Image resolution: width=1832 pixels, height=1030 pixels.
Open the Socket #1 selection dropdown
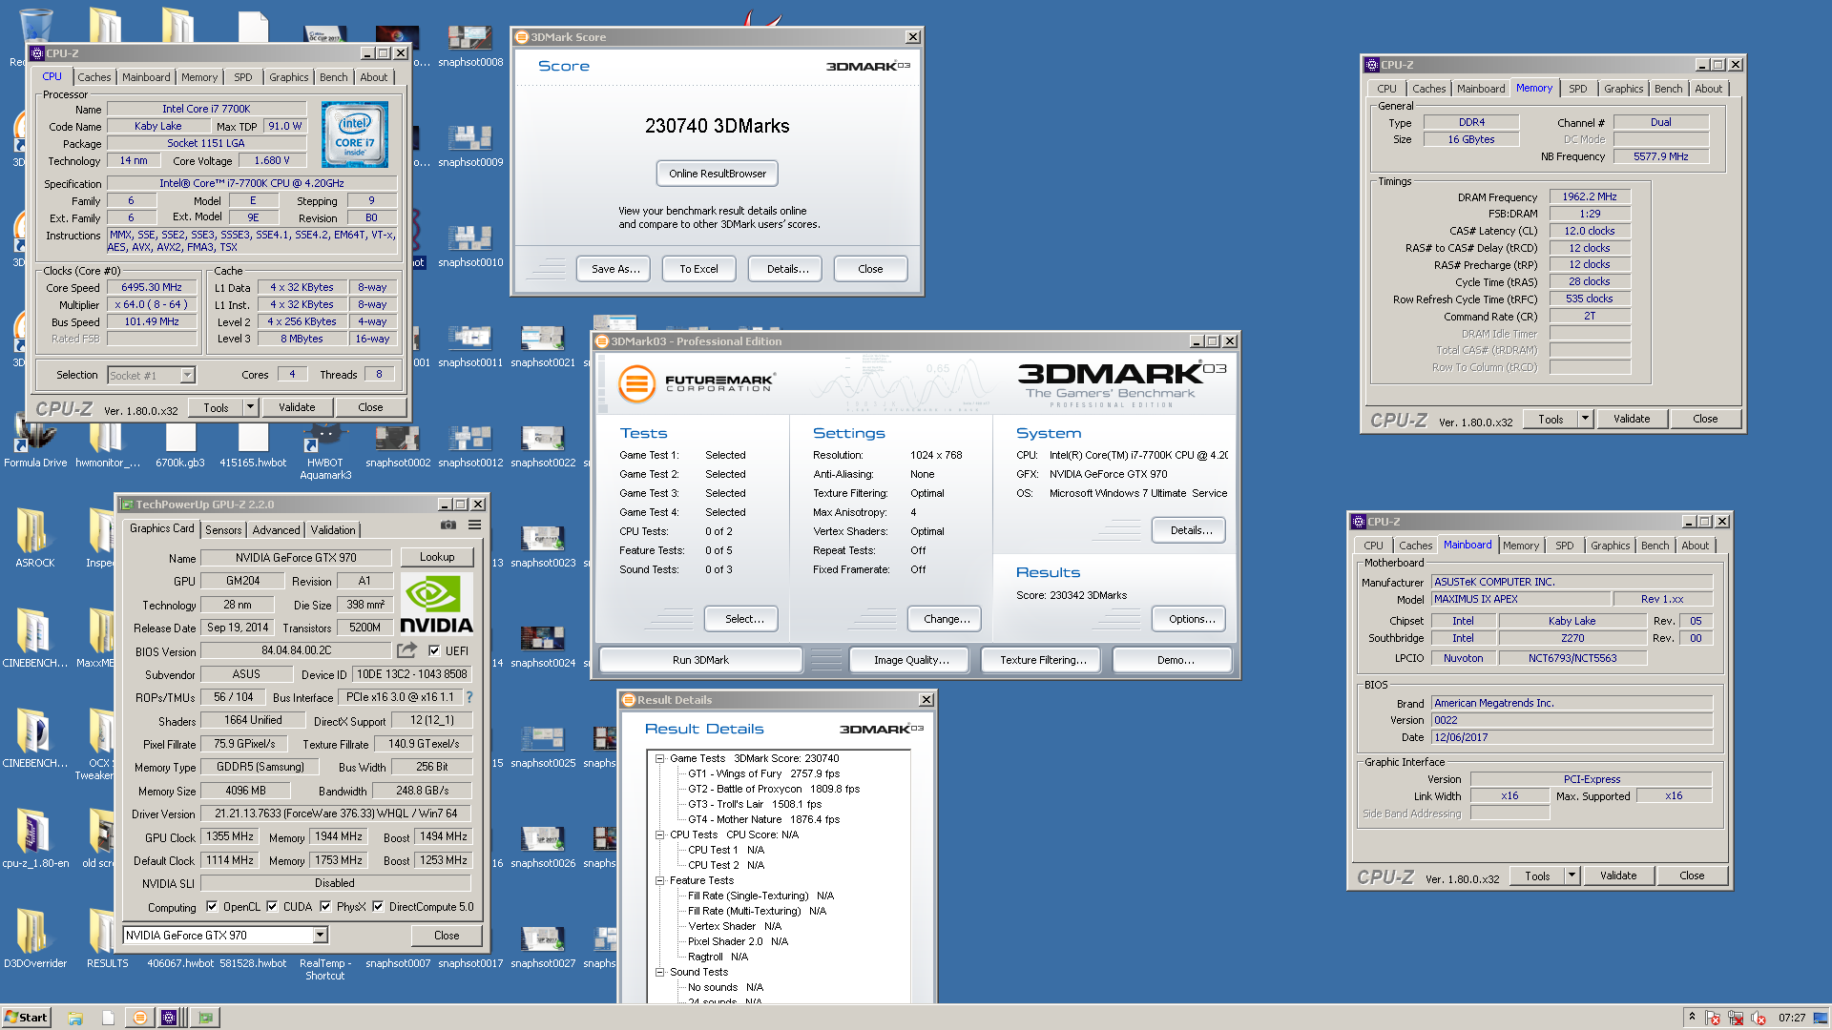pos(187,376)
